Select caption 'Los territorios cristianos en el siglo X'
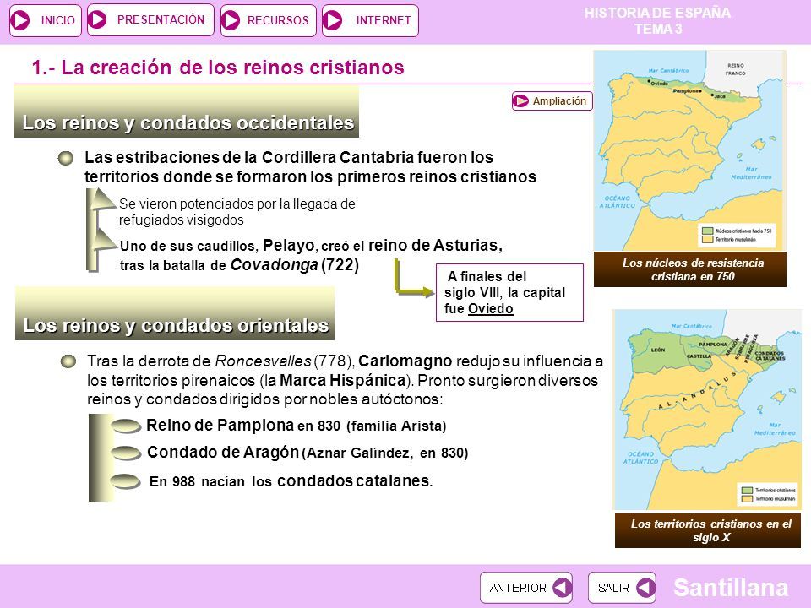 [x=708, y=530]
